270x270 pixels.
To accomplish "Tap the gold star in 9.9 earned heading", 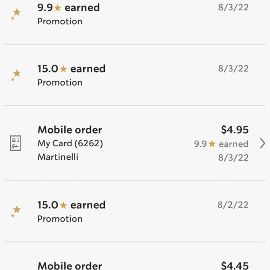I will 58,8.
